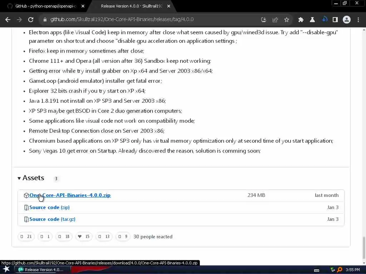This screenshot has height=274, width=366.
Task: Go back to the previous page
Action: pos(8,20)
